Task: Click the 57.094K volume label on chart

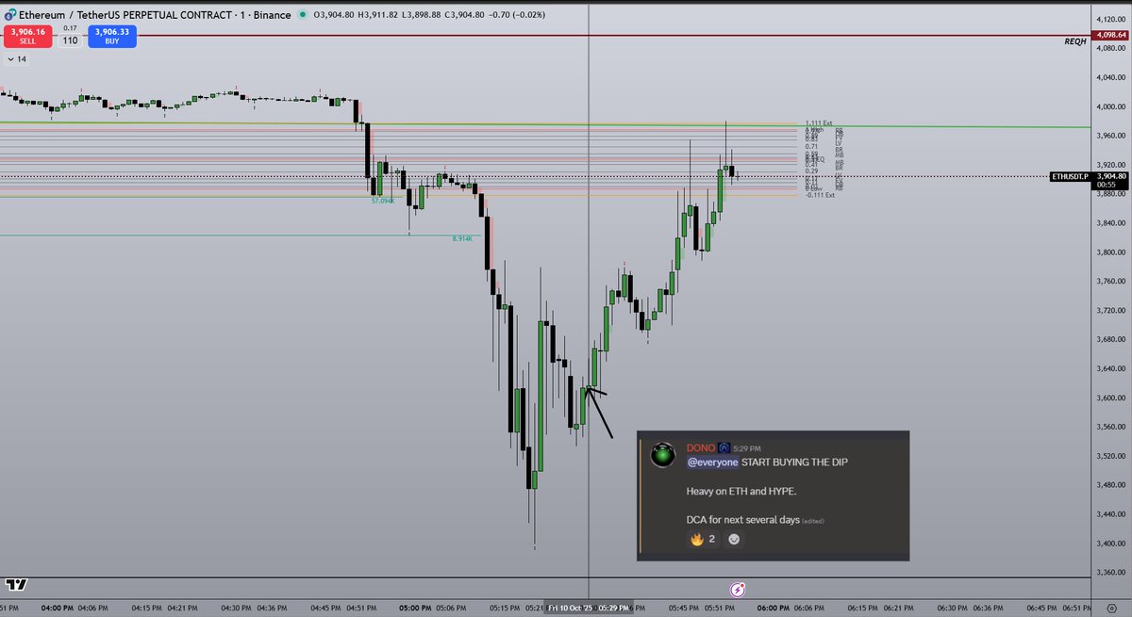Action: tap(383, 201)
